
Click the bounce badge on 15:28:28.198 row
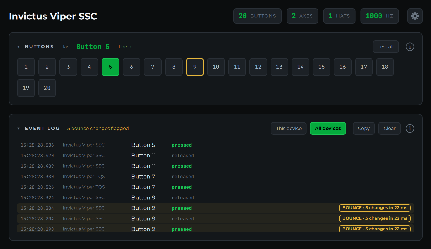pyautogui.click(x=375, y=229)
